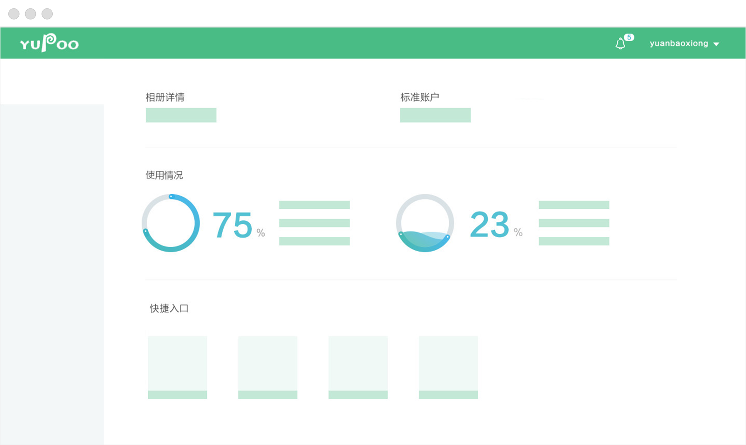Image resolution: width=746 pixels, height=445 pixels.
Task: Click the green bar under 相册详情
Action: pos(181,115)
